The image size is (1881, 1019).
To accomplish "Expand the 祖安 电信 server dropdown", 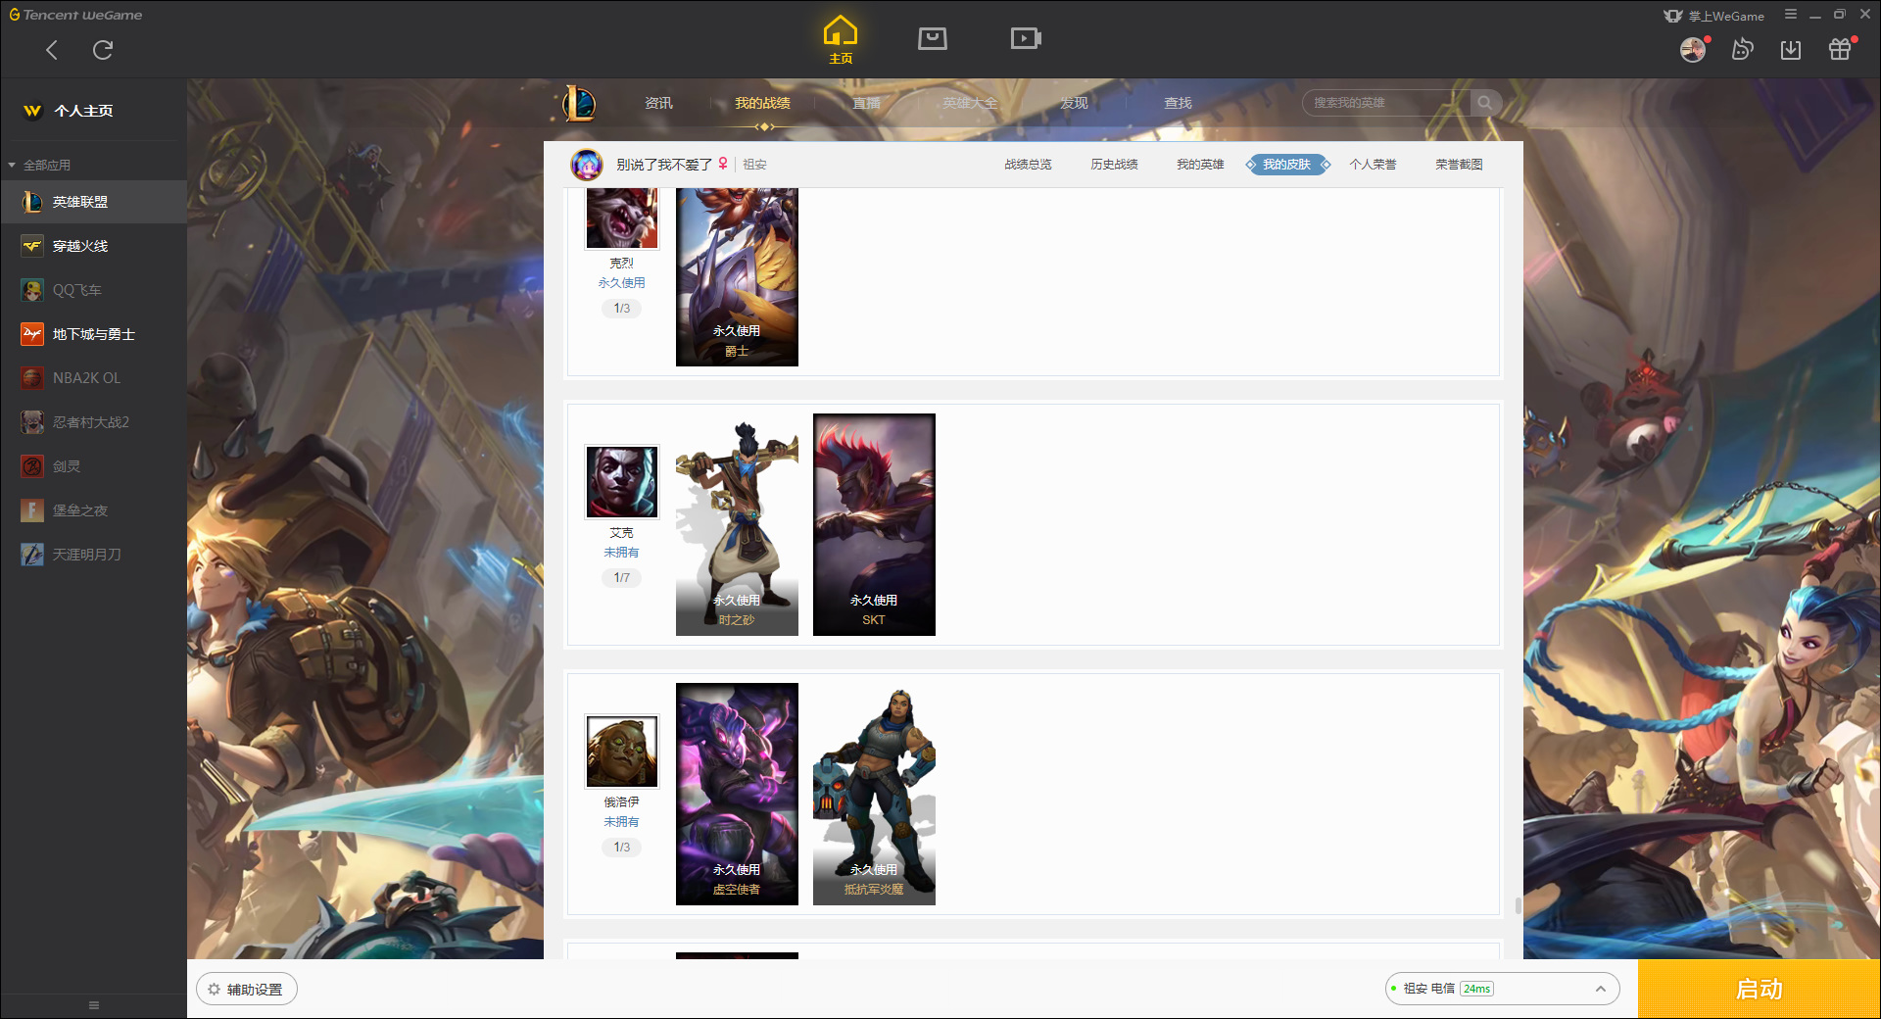I will pyautogui.click(x=1502, y=989).
